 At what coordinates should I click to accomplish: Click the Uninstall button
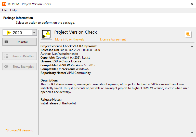[20, 42]
